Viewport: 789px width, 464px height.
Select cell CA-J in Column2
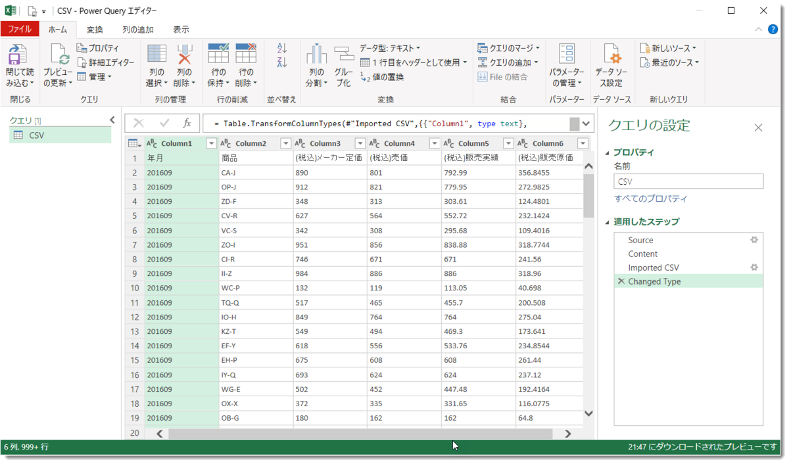pyautogui.click(x=256, y=172)
